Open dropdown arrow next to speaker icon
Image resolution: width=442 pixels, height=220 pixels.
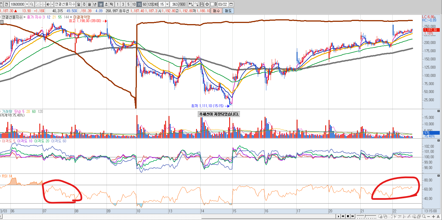tap(52, 4)
